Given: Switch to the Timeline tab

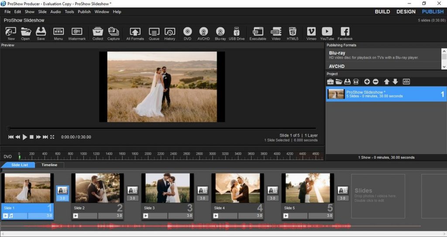Looking at the screenshot, I should tap(49, 165).
